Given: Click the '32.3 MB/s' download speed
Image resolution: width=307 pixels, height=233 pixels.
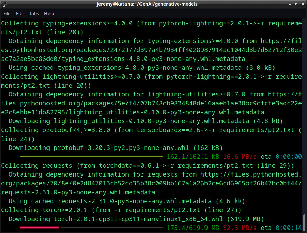Looking at the screenshot, I should pyautogui.click(x=240, y=228).
